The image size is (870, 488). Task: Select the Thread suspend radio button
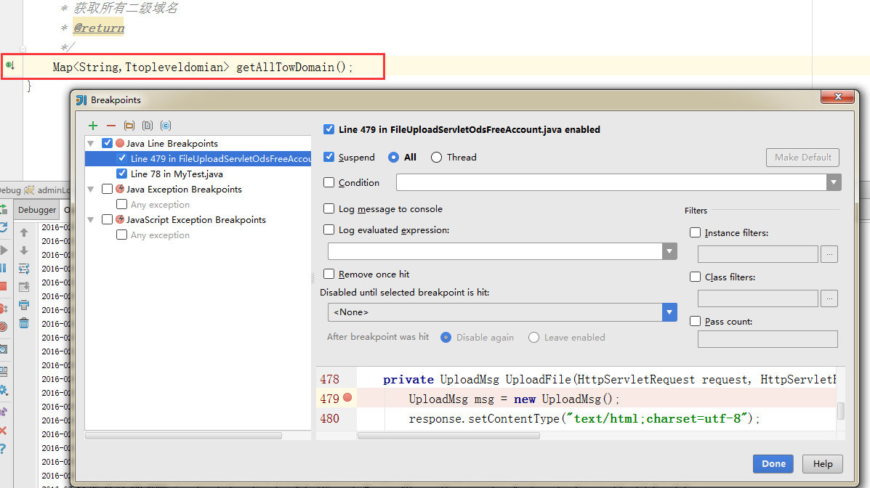(437, 158)
